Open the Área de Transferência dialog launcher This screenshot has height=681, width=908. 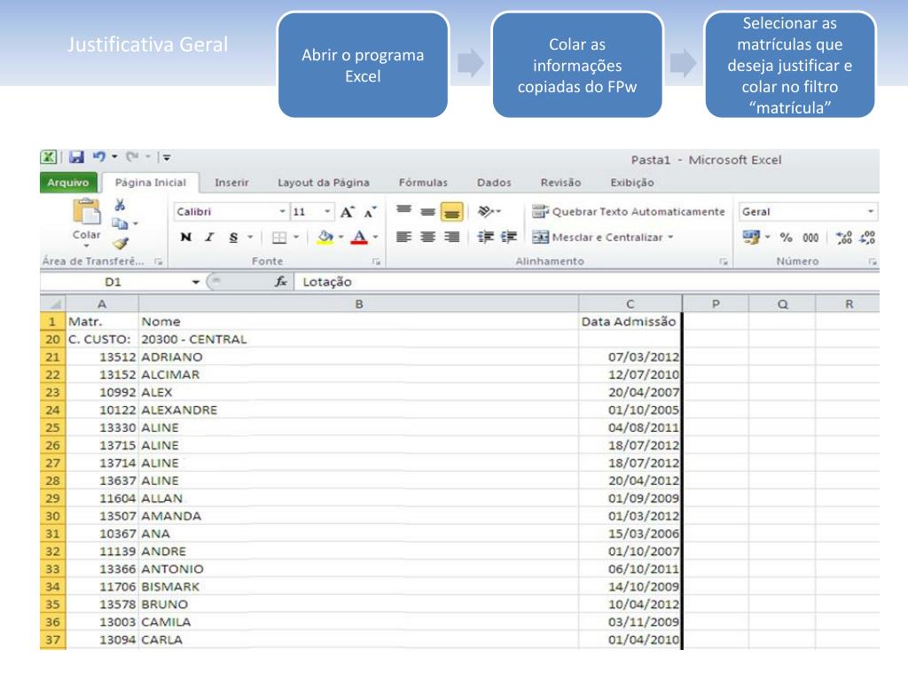pyautogui.click(x=158, y=262)
